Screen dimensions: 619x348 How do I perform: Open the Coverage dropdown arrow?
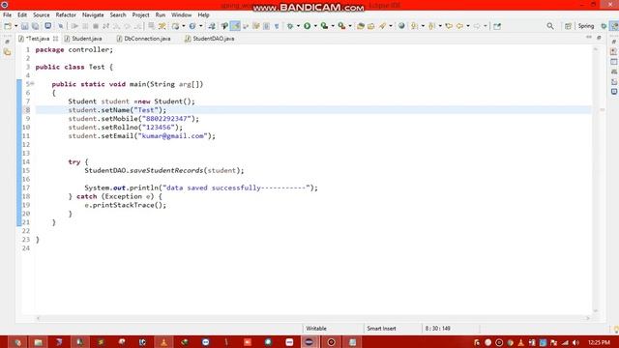[333, 26]
